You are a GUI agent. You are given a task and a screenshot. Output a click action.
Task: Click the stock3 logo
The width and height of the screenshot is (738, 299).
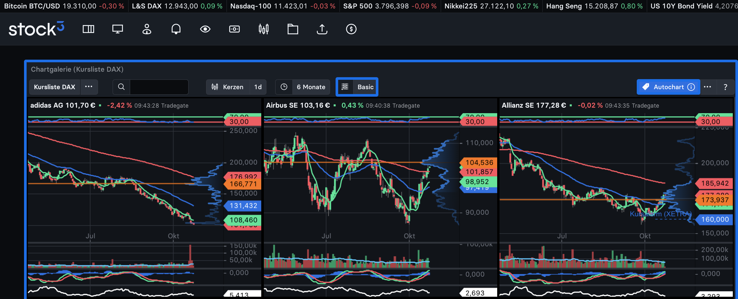[36, 29]
